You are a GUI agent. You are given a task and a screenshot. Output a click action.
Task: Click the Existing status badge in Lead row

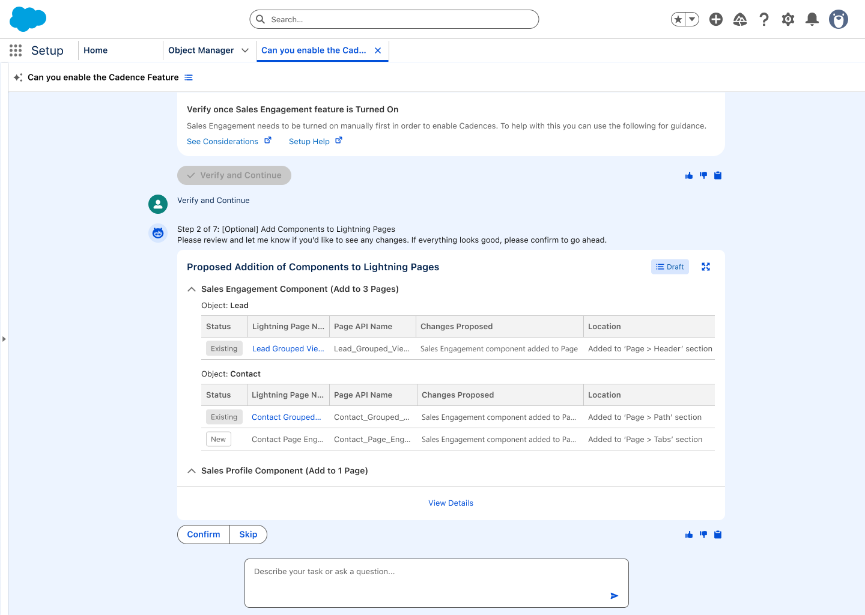coord(224,349)
